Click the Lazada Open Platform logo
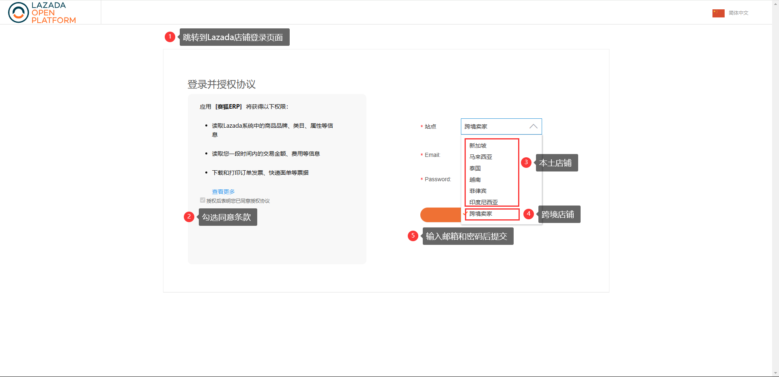Image resolution: width=779 pixels, height=377 pixels. [x=42, y=13]
